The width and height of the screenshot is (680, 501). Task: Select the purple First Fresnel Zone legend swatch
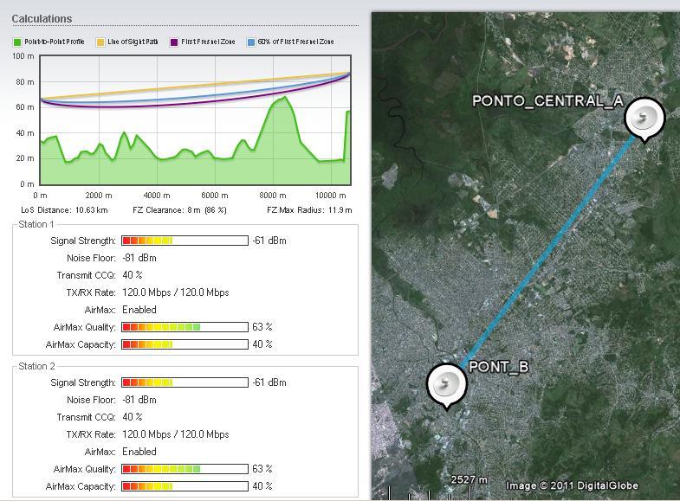pos(174,42)
